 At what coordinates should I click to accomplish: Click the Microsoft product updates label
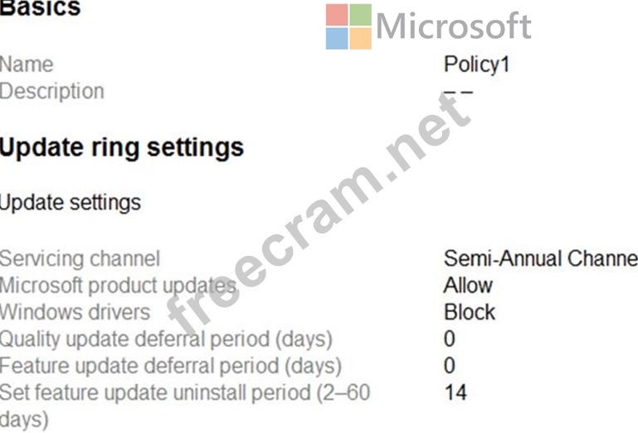[118, 286]
